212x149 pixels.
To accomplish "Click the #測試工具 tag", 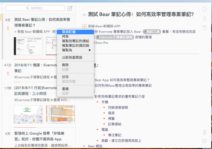I will (x=152, y=32).
